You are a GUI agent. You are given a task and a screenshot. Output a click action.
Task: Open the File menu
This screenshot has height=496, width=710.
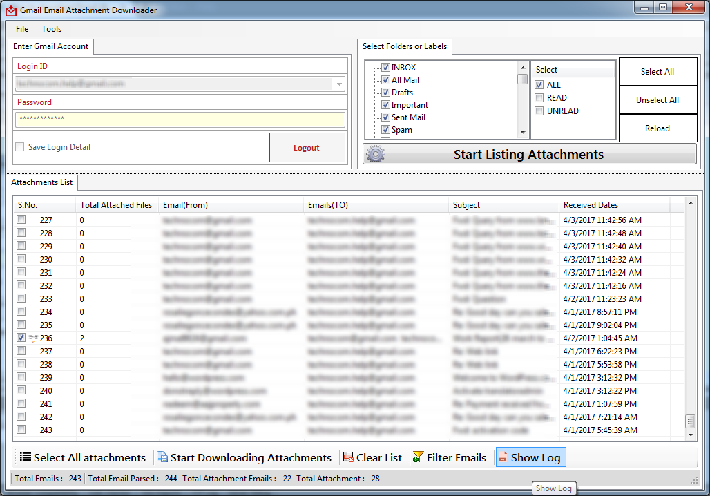(x=22, y=29)
